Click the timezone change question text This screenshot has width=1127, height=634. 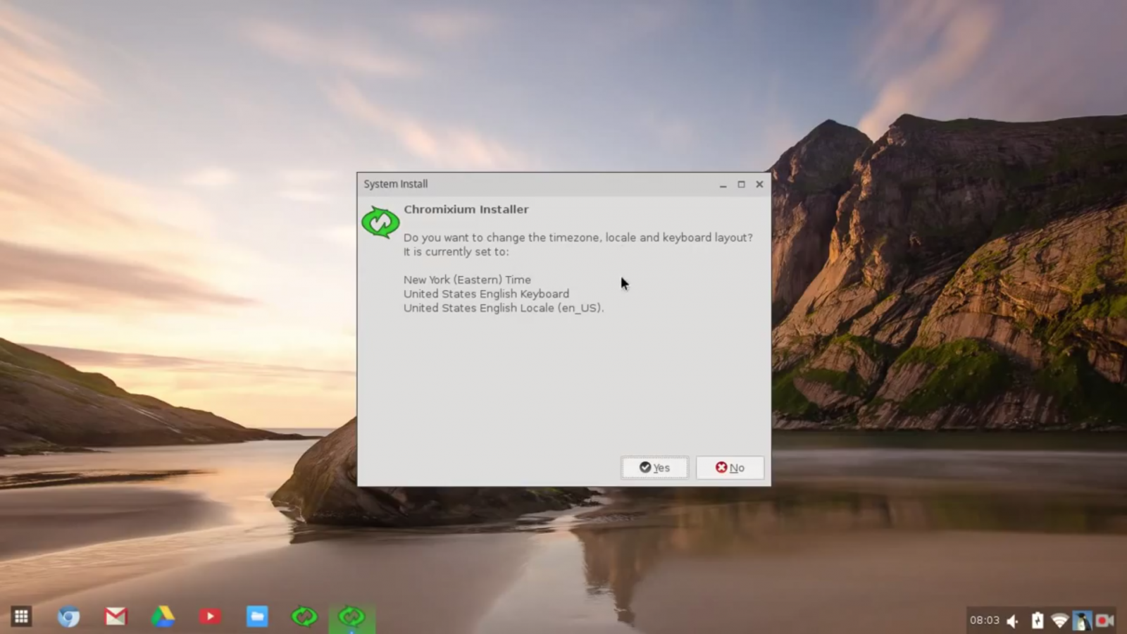[x=578, y=237]
